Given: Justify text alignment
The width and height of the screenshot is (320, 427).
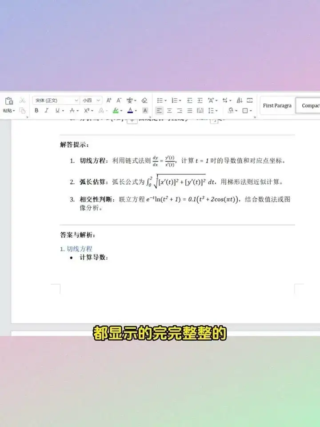Looking at the screenshot, I should click(190, 111).
